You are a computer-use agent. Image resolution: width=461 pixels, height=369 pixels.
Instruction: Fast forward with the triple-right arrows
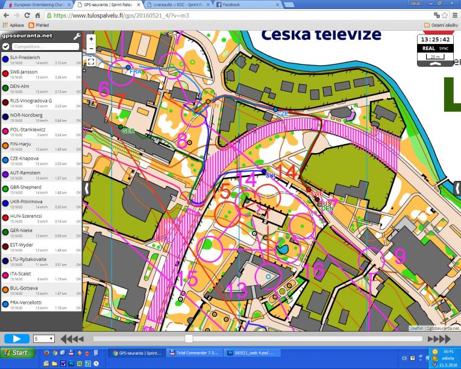[439, 339]
